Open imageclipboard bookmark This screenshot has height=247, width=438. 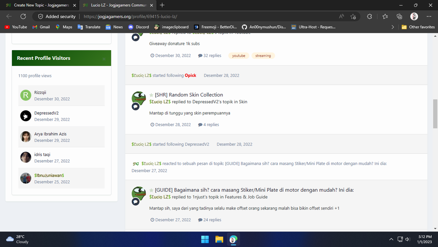171,27
